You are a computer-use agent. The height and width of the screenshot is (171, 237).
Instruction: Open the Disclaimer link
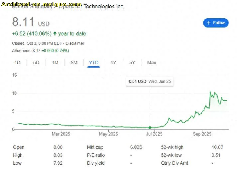click(x=76, y=43)
